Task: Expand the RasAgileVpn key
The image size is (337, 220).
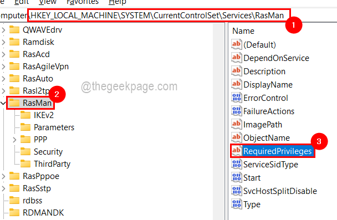Action: (x=3, y=66)
